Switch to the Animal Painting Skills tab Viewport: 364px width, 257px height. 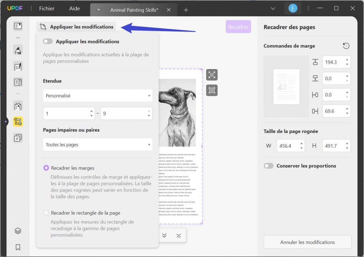click(x=134, y=10)
